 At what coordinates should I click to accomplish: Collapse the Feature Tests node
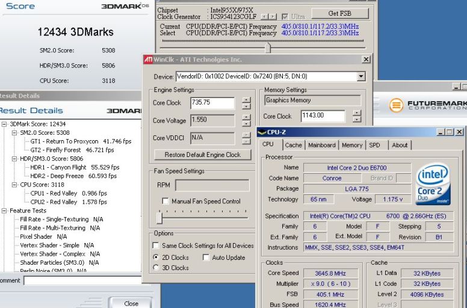point(4,211)
